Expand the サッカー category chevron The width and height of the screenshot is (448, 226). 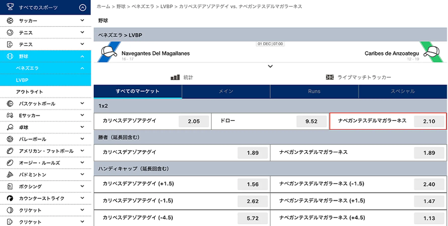pyautogui.click(x=82, y=20)
